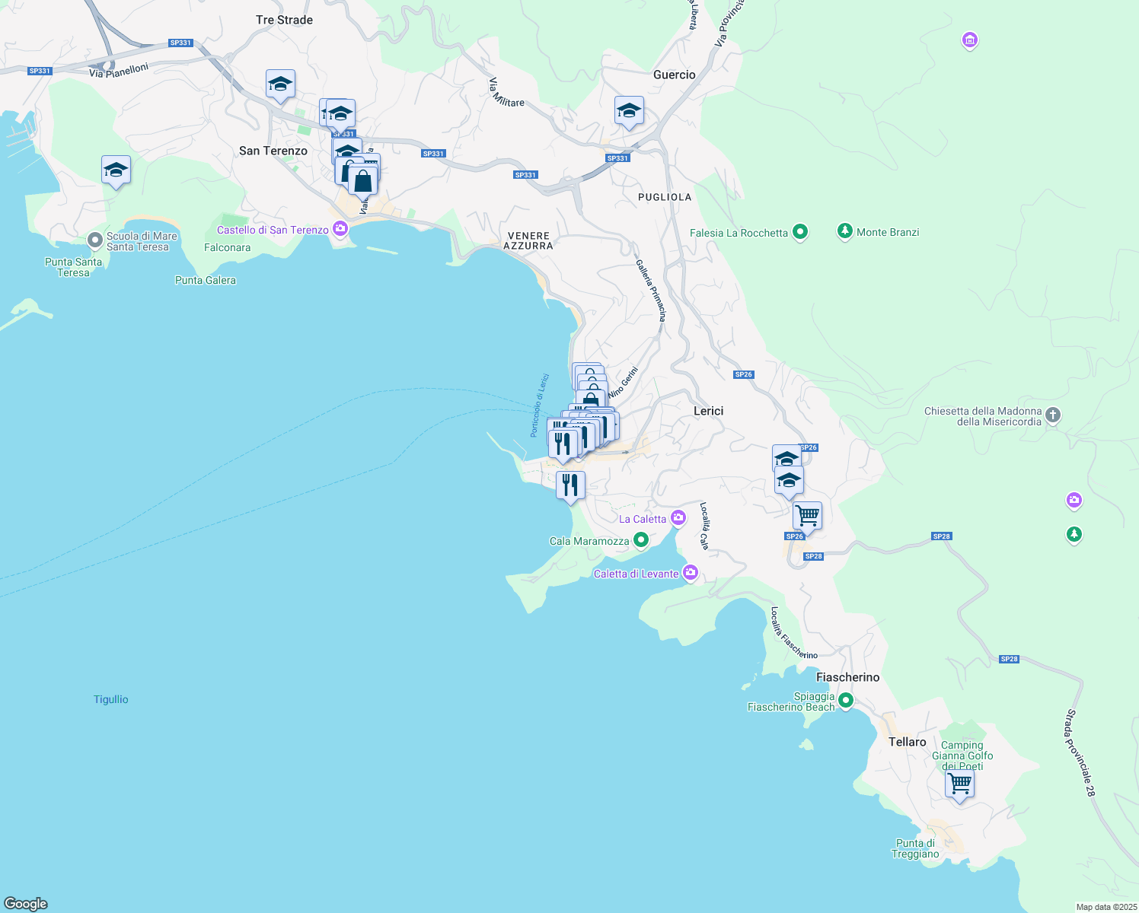Click the Google logo

coord(26,904)
